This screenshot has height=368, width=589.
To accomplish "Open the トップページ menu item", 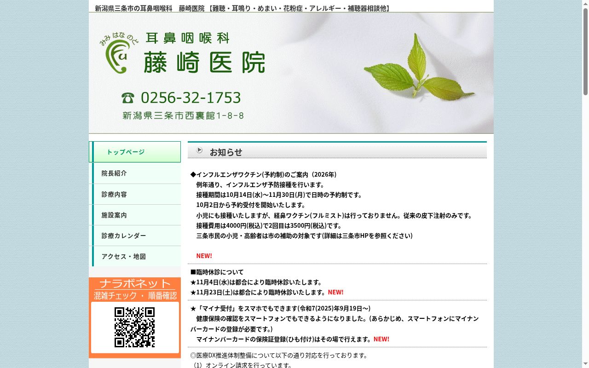I will coord(135,152).
